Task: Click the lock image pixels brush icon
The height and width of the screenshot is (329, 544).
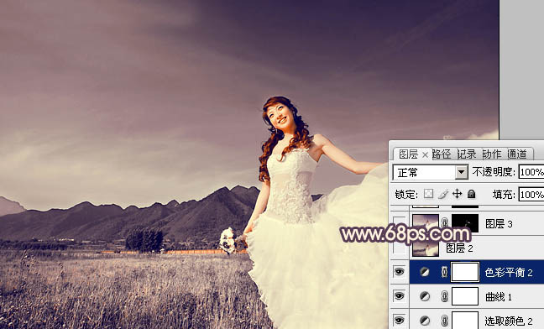Action: [x=443, y=194]
